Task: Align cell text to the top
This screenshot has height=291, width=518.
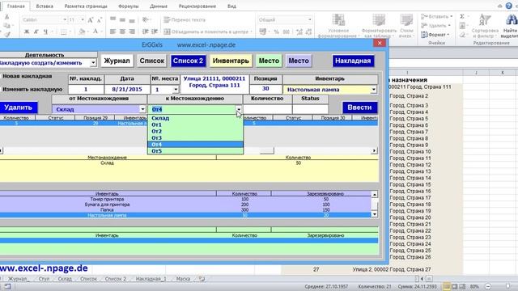Action: [x=113, y=19]
